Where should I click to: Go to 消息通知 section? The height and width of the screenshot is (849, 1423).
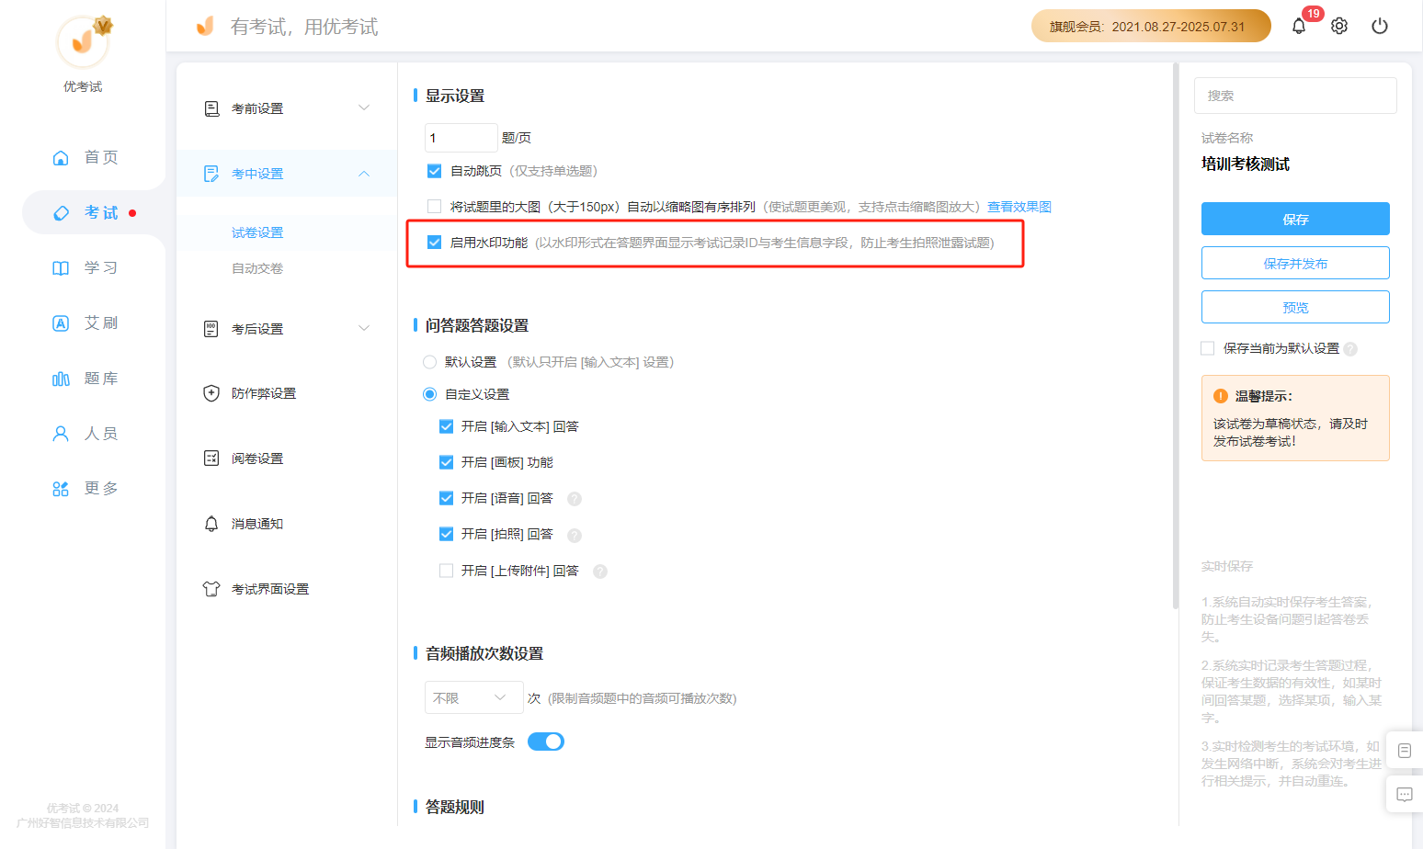click(x=257, y=524)
